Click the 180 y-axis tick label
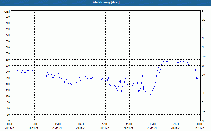211x131 pixels. point(8,84)
